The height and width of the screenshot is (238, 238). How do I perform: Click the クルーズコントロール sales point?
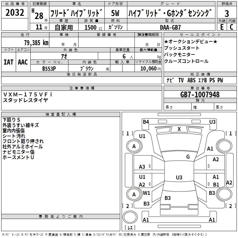pyautogui.click(x=186, y=61)
